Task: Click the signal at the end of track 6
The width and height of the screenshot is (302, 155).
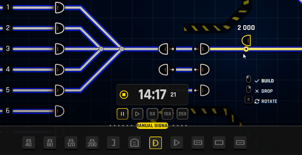Action: (60, 111)
